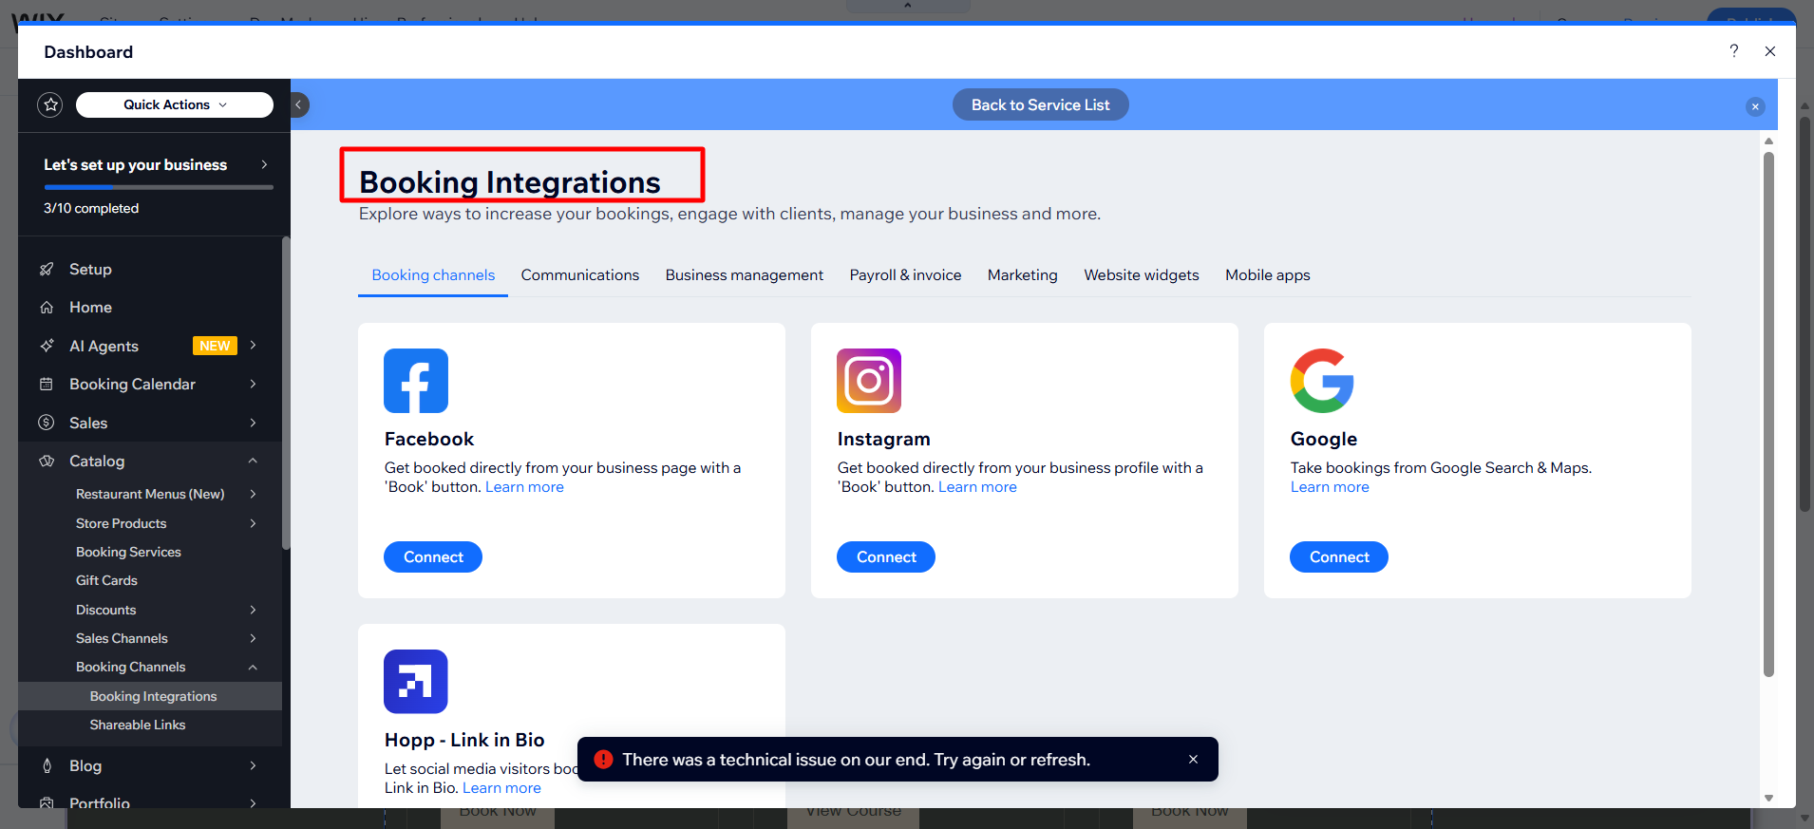Click the red error alert icon
The image size is (1814, 829).
[x=603, y=760]
